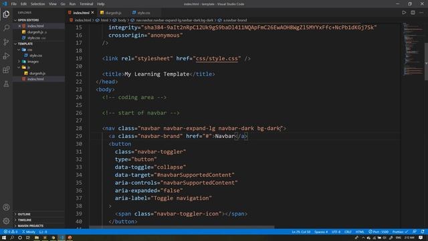Open the Windows Start button
The height and width of the screenshot is (241, 428).
(x=4, y=238)
